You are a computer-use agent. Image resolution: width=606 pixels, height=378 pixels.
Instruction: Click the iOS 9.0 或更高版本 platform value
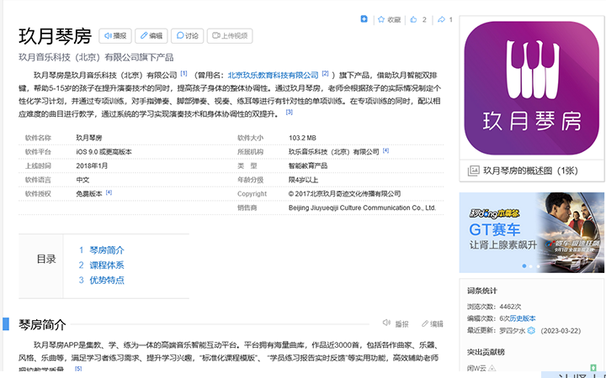[104, 152]
